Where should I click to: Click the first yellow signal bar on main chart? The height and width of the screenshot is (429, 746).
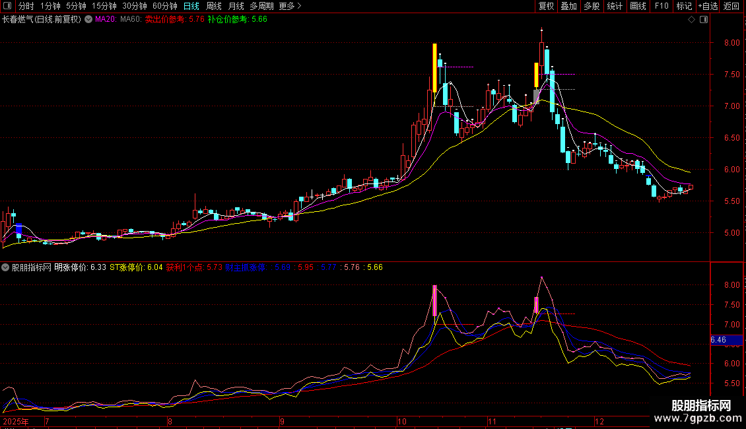[x=434, y=68]
